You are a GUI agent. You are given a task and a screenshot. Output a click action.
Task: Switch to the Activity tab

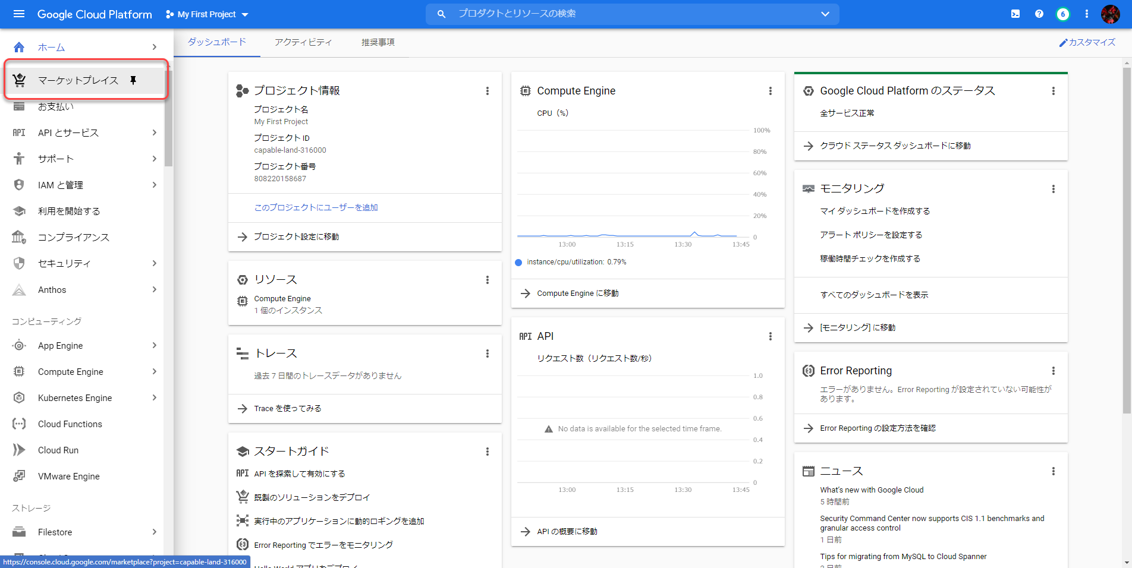[x=303, y=42]
